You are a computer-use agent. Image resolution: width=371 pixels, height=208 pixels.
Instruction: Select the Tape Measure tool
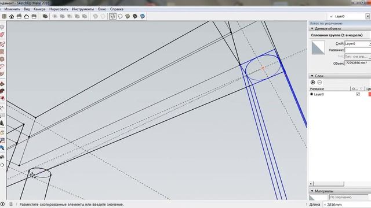(2, 108)
